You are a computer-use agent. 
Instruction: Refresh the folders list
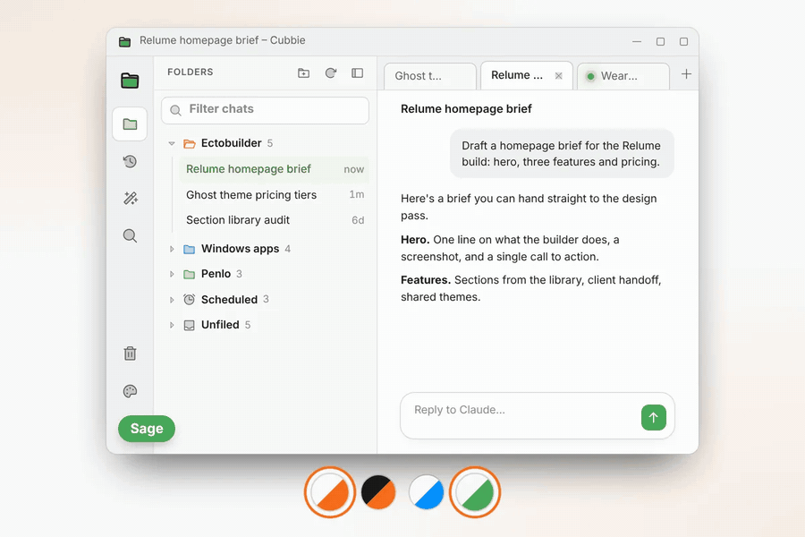331,73
